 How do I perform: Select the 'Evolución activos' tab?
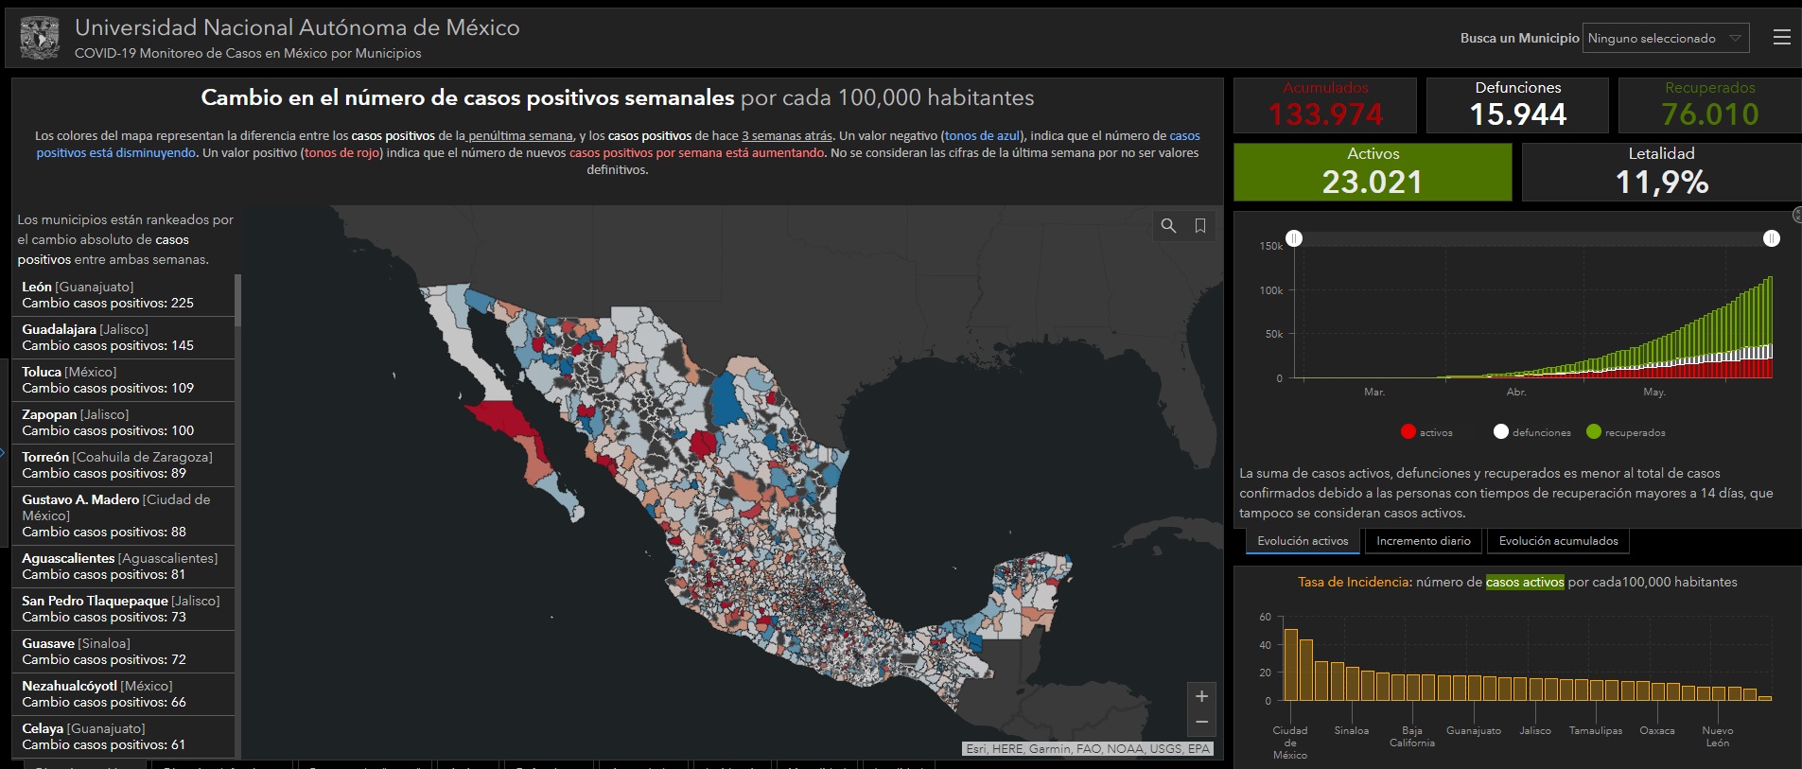pos(1303,541)
